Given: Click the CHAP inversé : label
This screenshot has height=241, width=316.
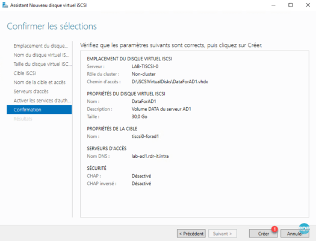Looking at the screenshot, I should point(101,184).
